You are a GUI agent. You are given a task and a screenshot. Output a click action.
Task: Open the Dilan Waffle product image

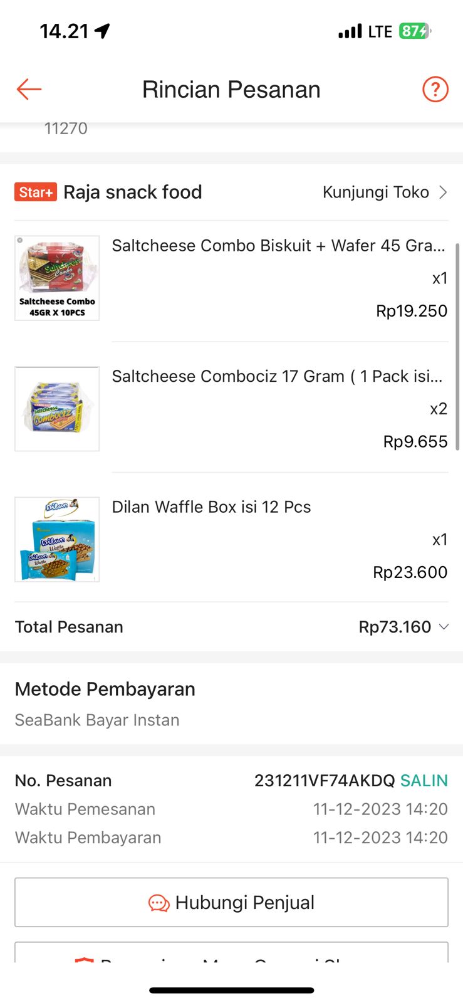pos(57,539)
